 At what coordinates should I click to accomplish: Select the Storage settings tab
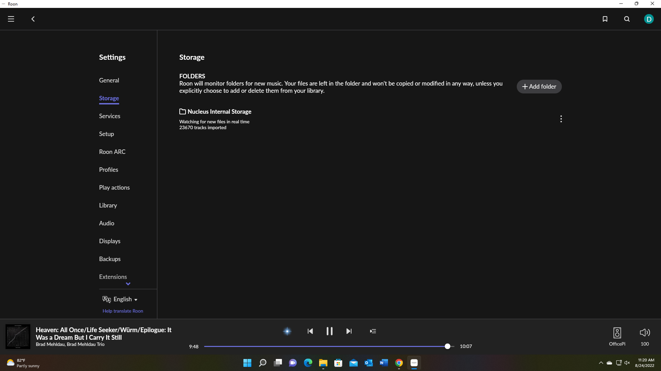(x=109, y=98)
